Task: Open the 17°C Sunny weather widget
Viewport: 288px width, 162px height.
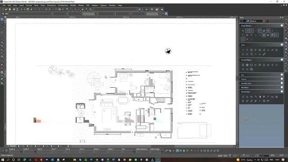Action: point(245,160)
